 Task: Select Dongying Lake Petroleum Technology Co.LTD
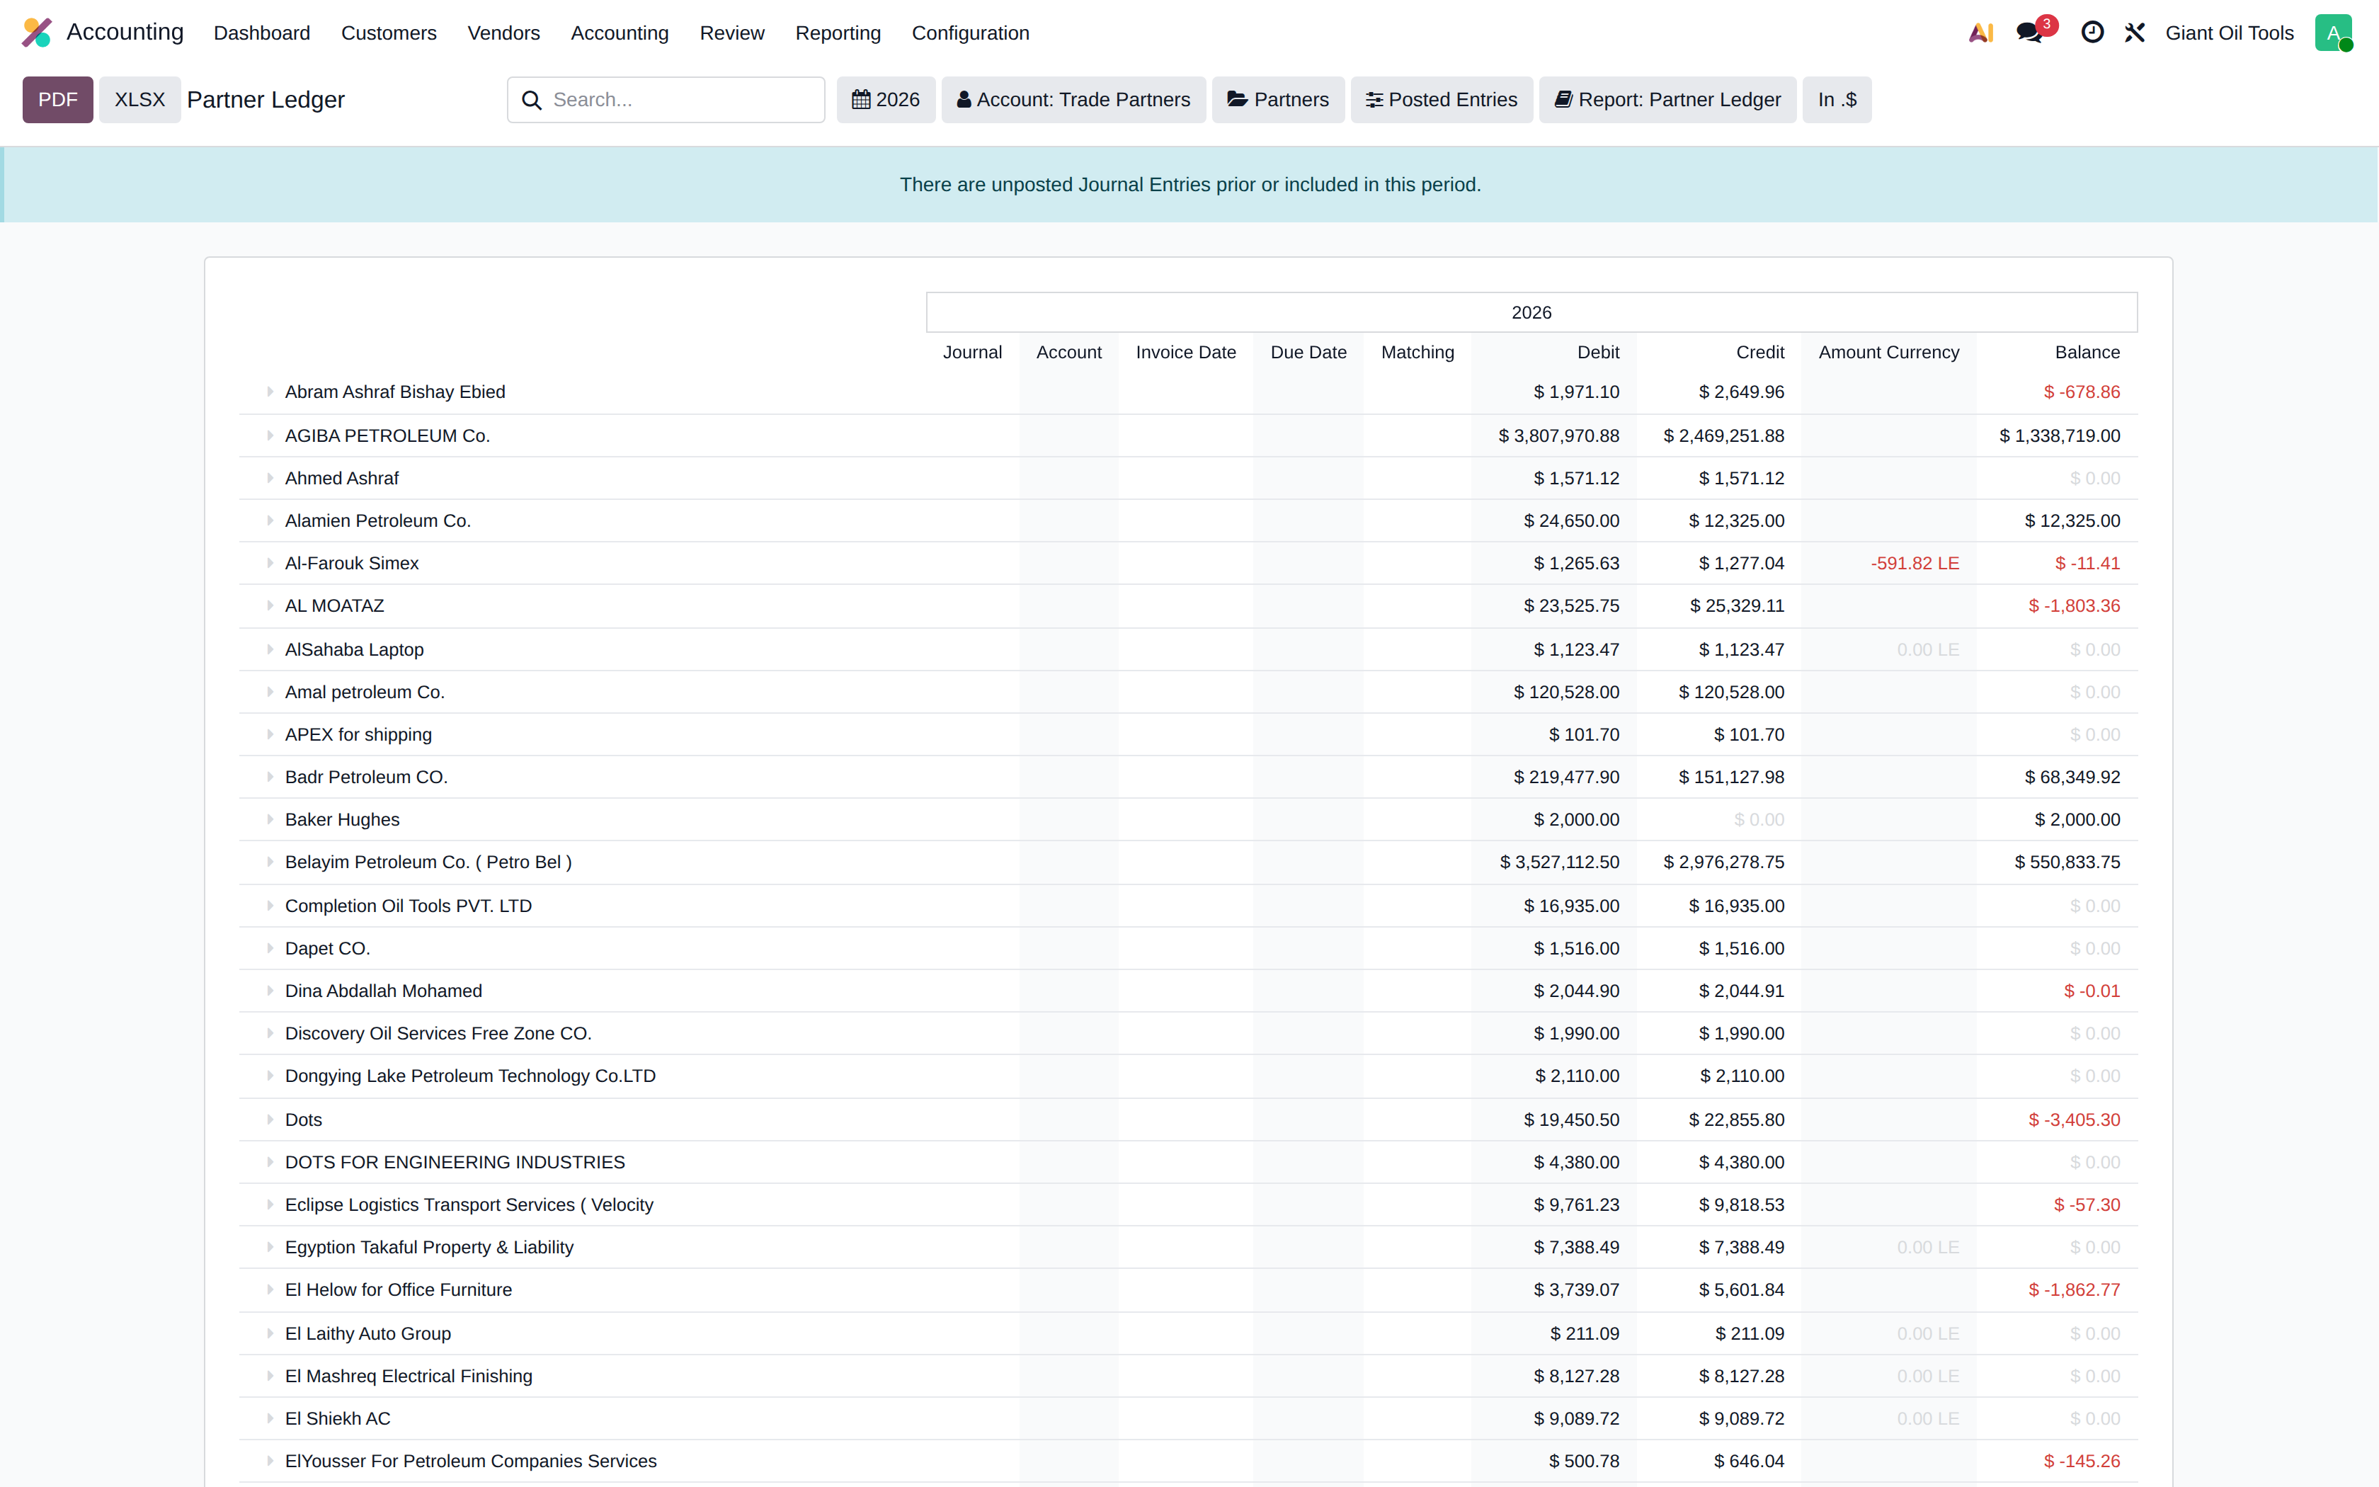(470, 1076)
